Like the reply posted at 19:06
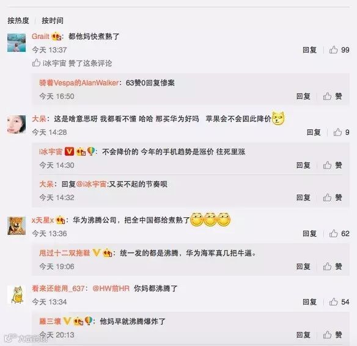This screenshot has width=357, height=346. pos(333,266)
